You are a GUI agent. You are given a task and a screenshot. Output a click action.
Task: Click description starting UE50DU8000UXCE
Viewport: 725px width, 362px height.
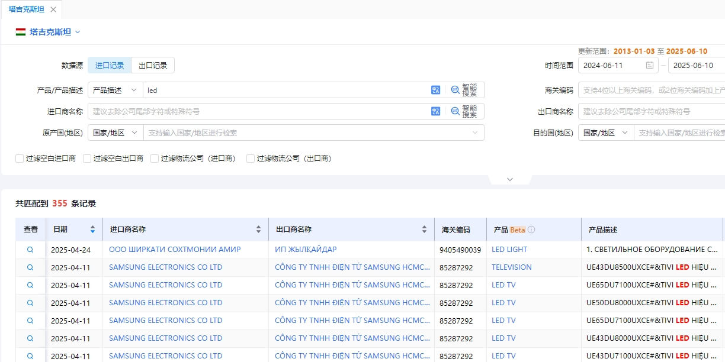(652, 303)
